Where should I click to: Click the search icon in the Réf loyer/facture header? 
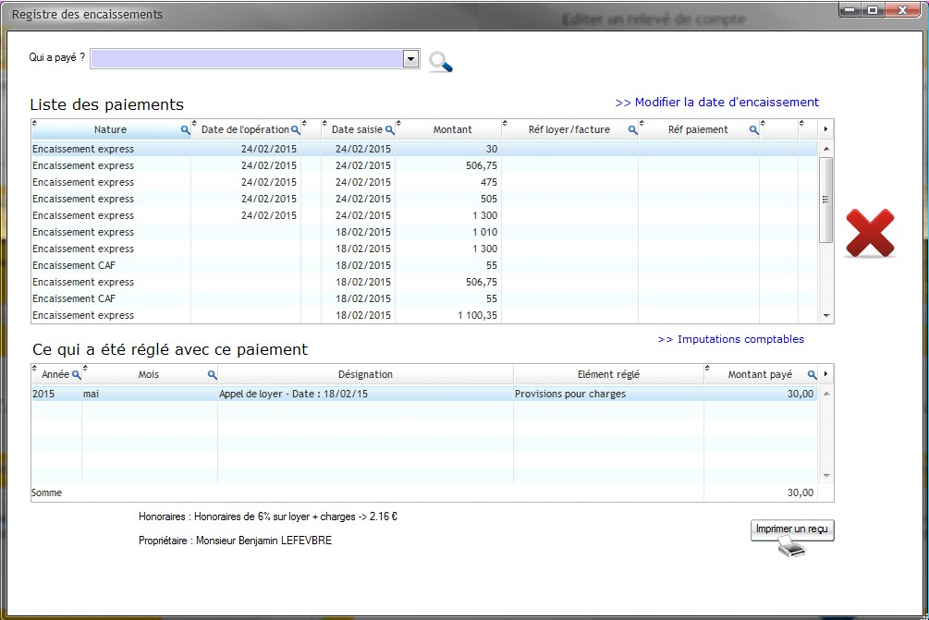click(x=633, y=129)
